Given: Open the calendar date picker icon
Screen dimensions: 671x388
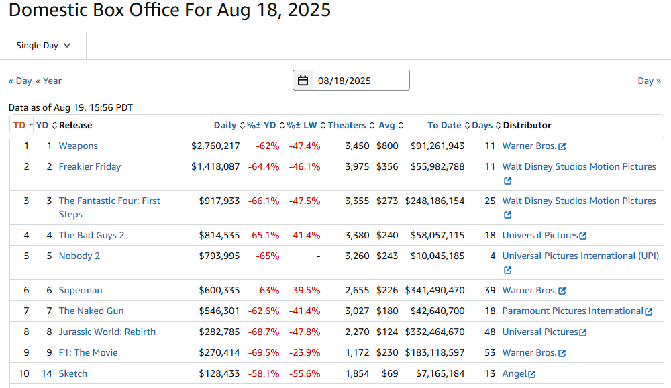Looking at the screenshot, I should 303,81.
